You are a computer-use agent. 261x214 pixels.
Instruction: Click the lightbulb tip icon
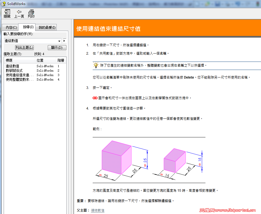[96, 65]
